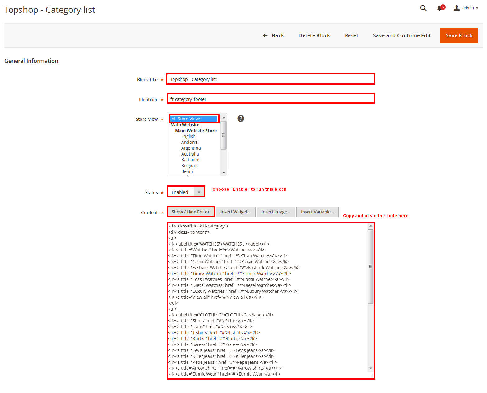Click Save and Continue Edit
Screen dimensions: 487x393
[x=402, y=35]
